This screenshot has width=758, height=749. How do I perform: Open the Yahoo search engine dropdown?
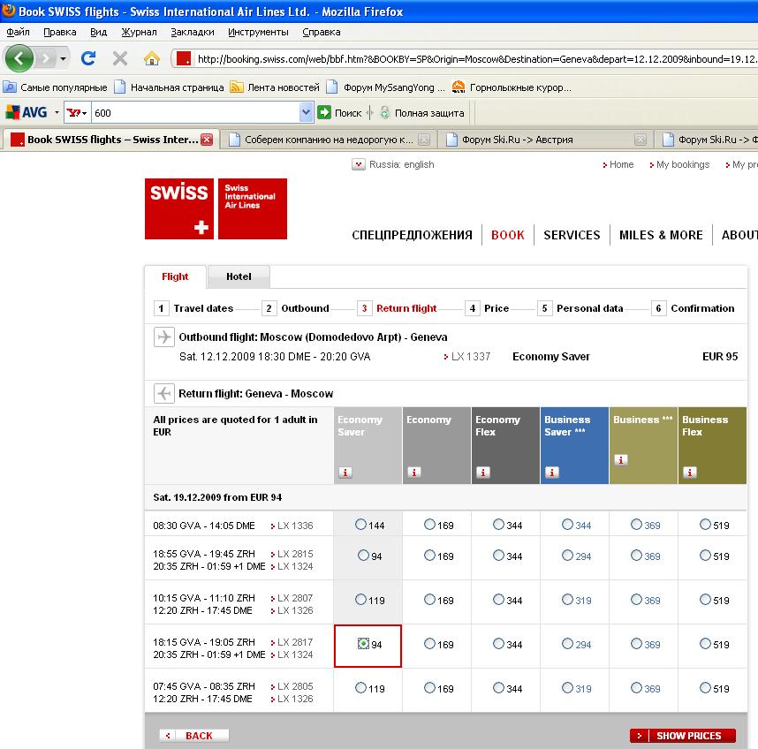pos(78,112)
